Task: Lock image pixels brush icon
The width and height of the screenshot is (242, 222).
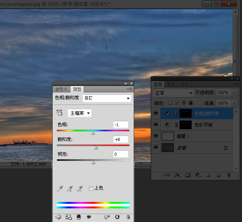Action: [177, 103]
